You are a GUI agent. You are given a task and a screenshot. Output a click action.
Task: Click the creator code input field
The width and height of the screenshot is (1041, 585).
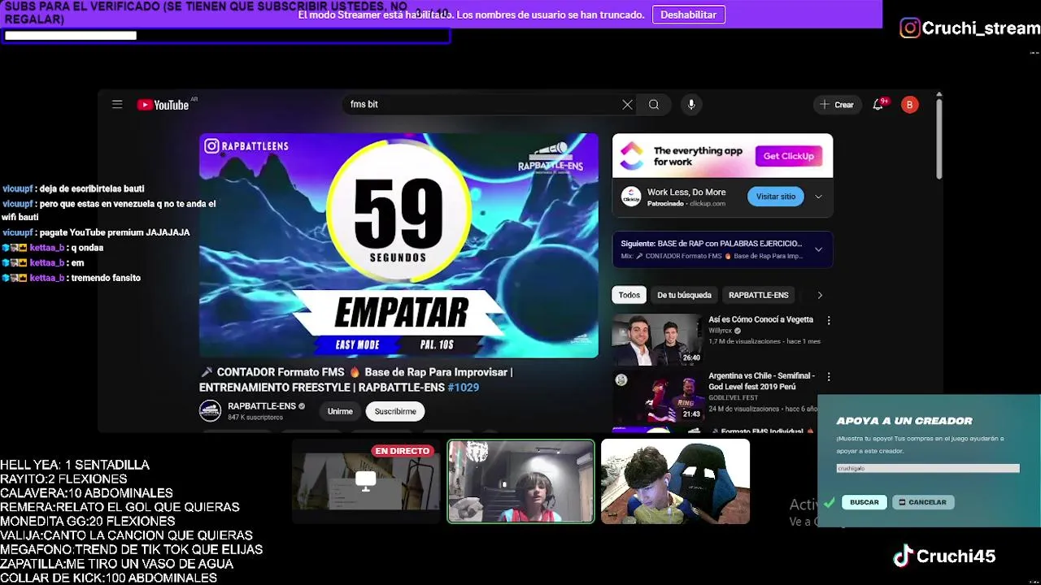[x=927, y=468]
